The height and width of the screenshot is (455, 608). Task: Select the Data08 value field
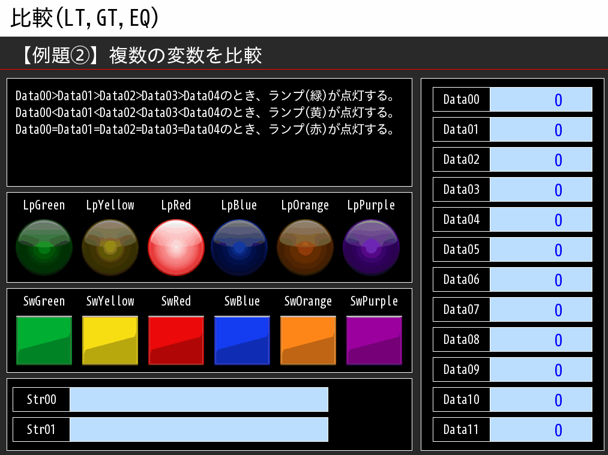(x=541, y=339)
